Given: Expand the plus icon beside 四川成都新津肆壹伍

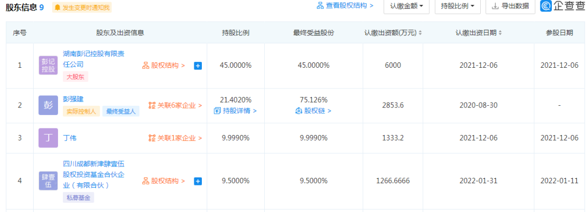Looking at the screenshot, I should (x=198, y=181).
